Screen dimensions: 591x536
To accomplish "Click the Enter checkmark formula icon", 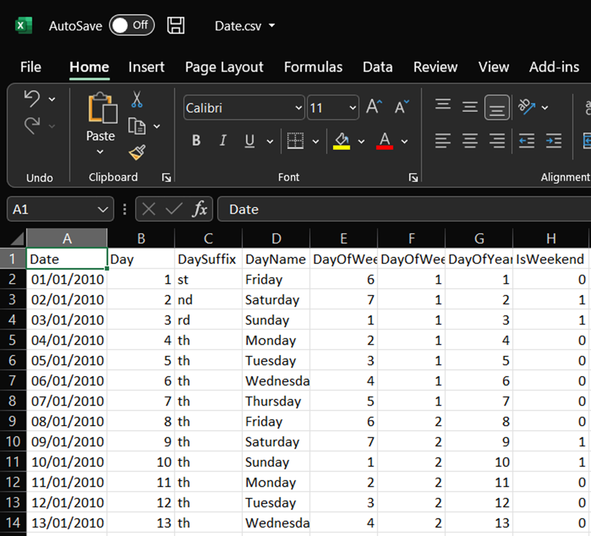I will tap(174, 209).
